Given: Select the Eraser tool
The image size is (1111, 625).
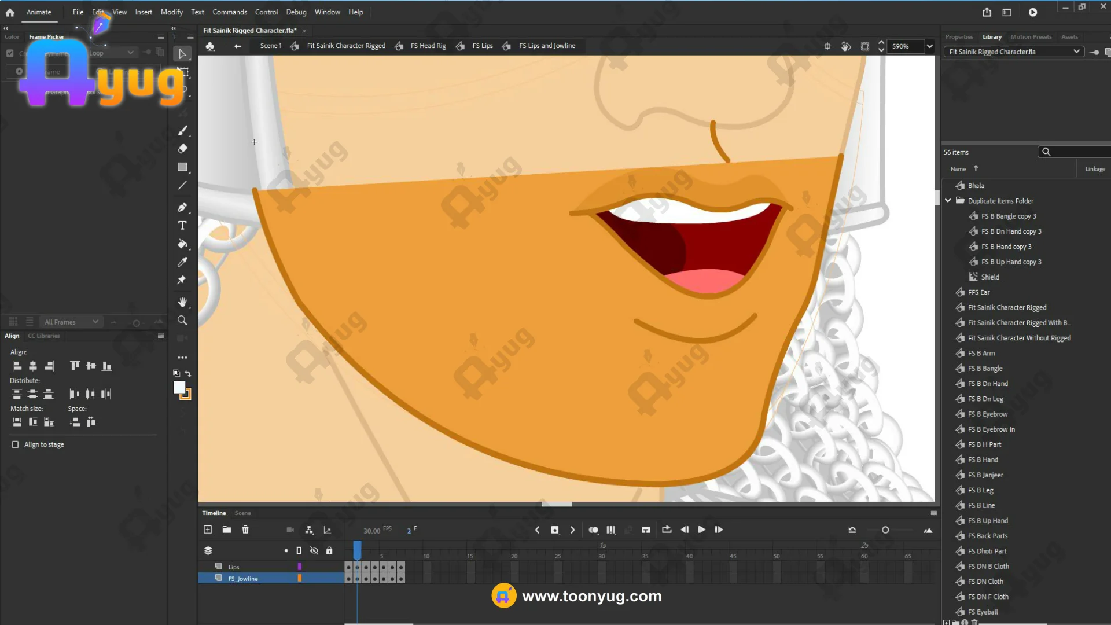Looking at the screenshot, I should click(x=182, y=149).
